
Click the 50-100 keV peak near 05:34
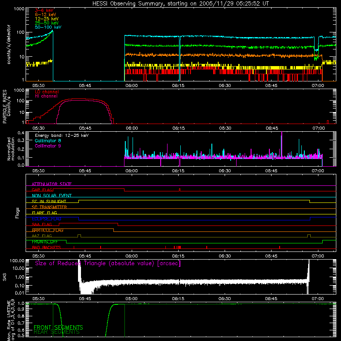pyautogui.click(x=52, y=31)
